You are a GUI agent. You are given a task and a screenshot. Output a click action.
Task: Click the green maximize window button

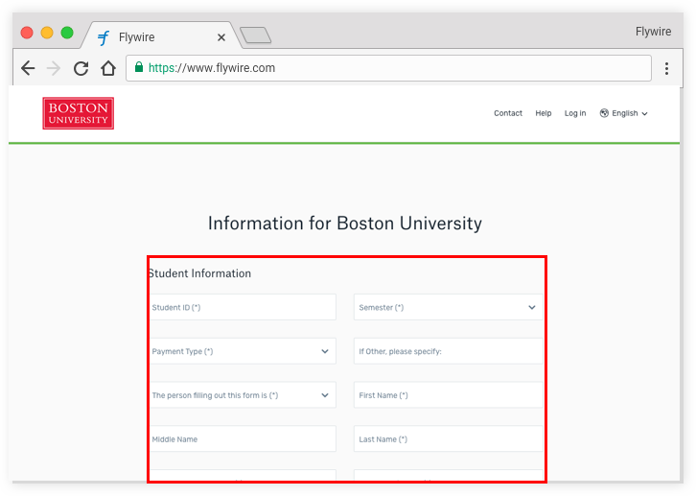click(x=67, y=33)
